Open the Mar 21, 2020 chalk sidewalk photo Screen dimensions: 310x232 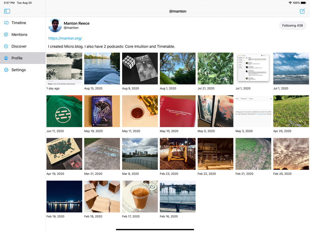click(x=102, y=154)
